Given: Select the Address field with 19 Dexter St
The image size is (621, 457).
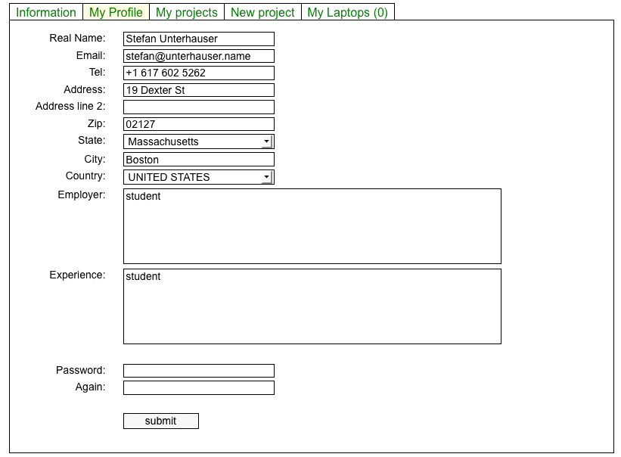Looking at the screenshot, I should pyautogui.click(x=198, y=90).
